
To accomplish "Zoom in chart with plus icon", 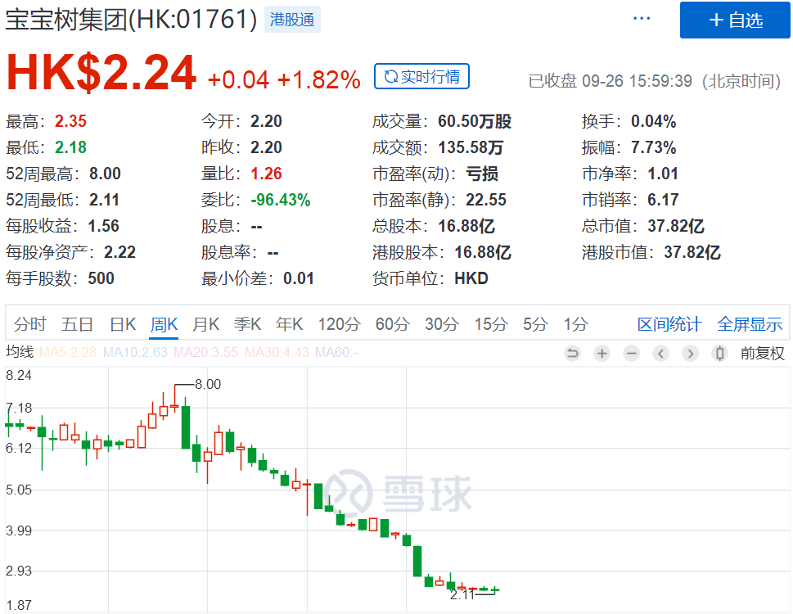I will (602, 353).
